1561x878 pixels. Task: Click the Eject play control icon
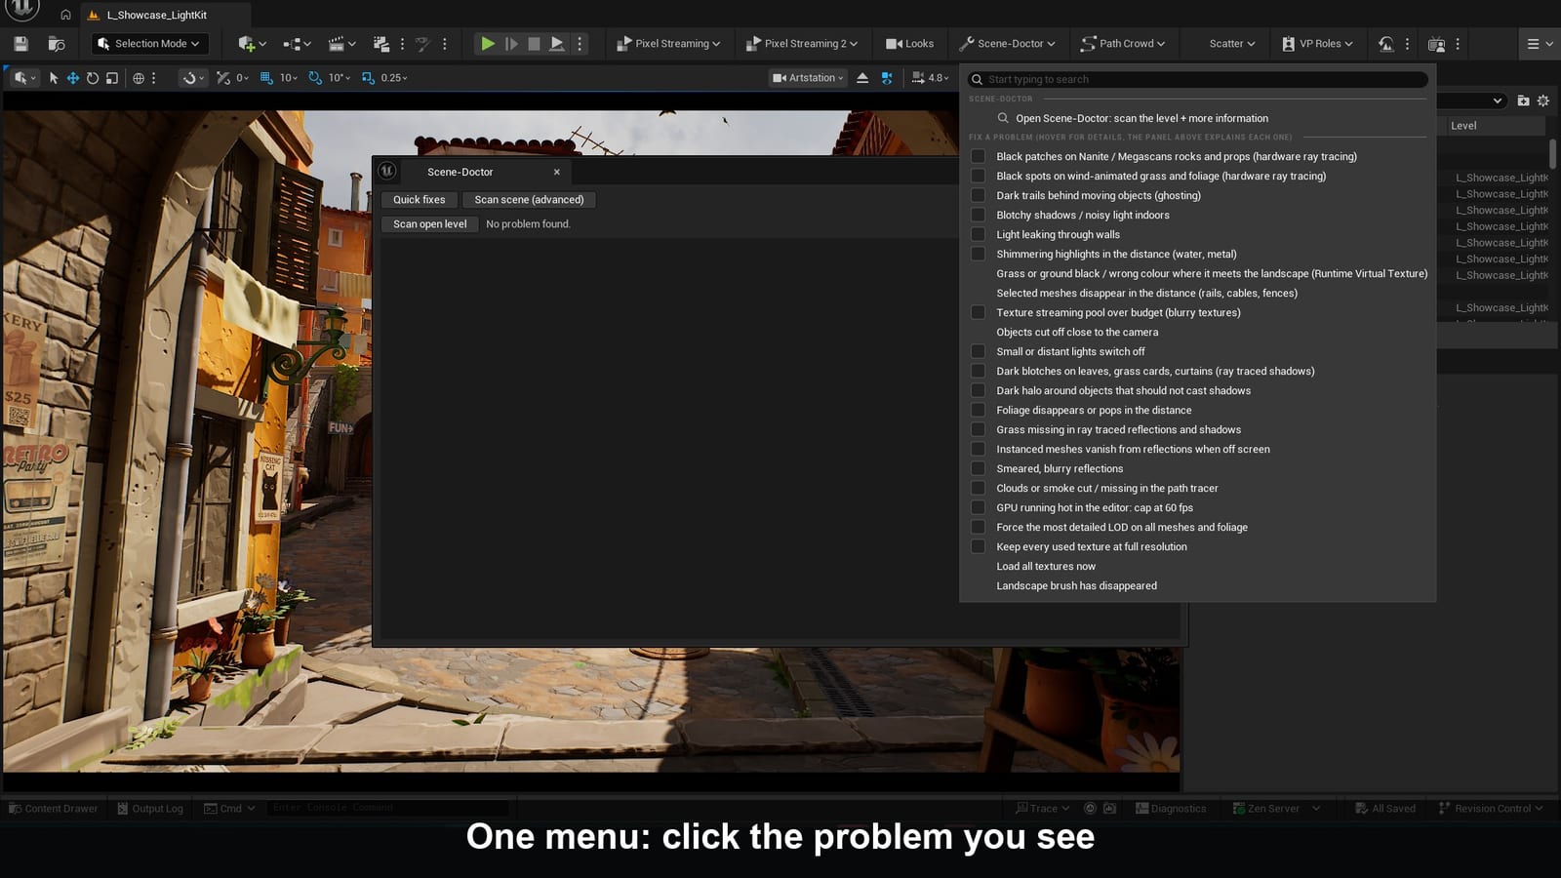point(557,44)
